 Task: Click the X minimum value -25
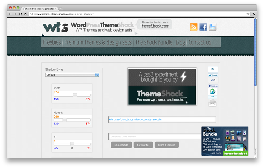pos(56,148)
